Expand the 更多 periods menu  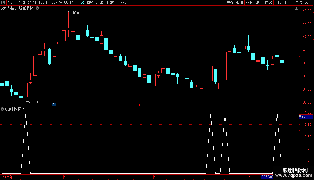click(122, 2)
